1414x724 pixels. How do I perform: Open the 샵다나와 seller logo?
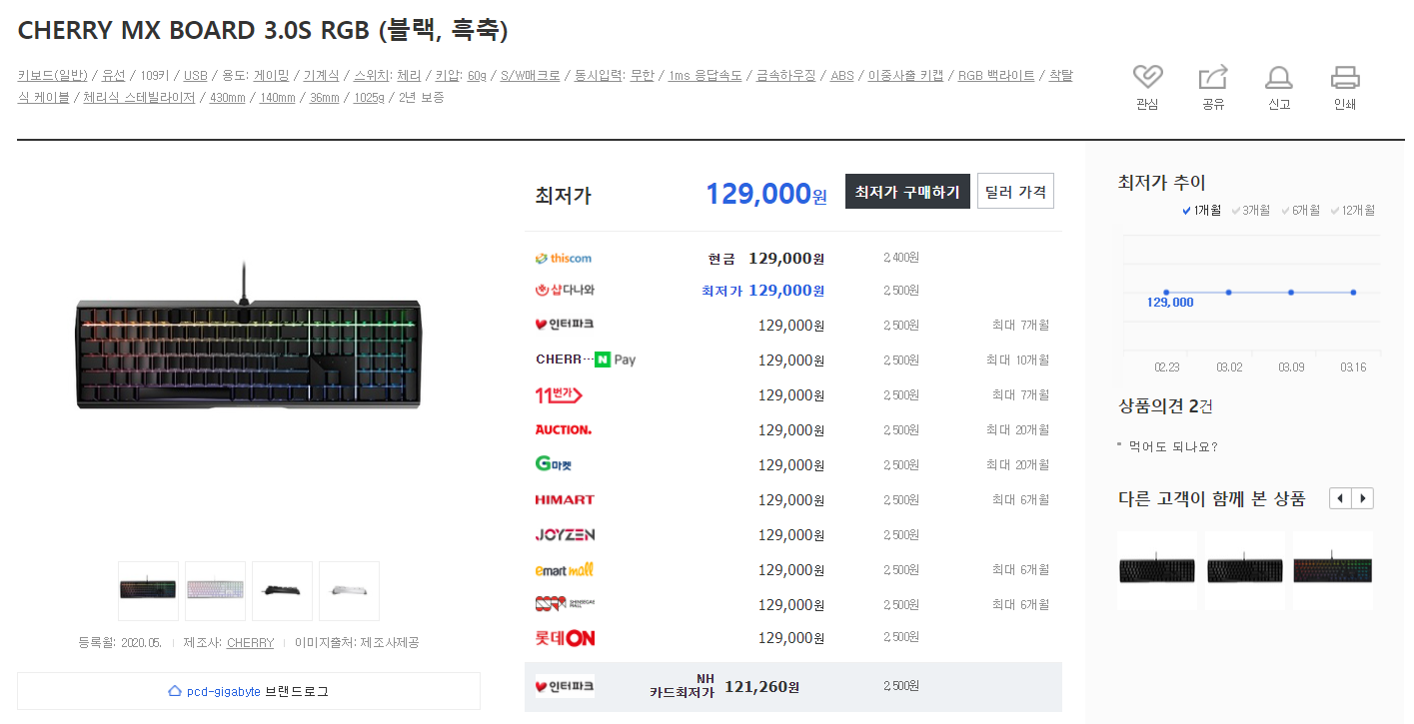566,291
